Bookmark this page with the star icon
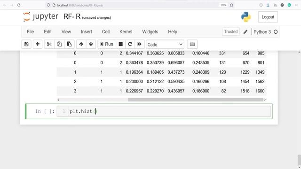 tap(231, 5)
